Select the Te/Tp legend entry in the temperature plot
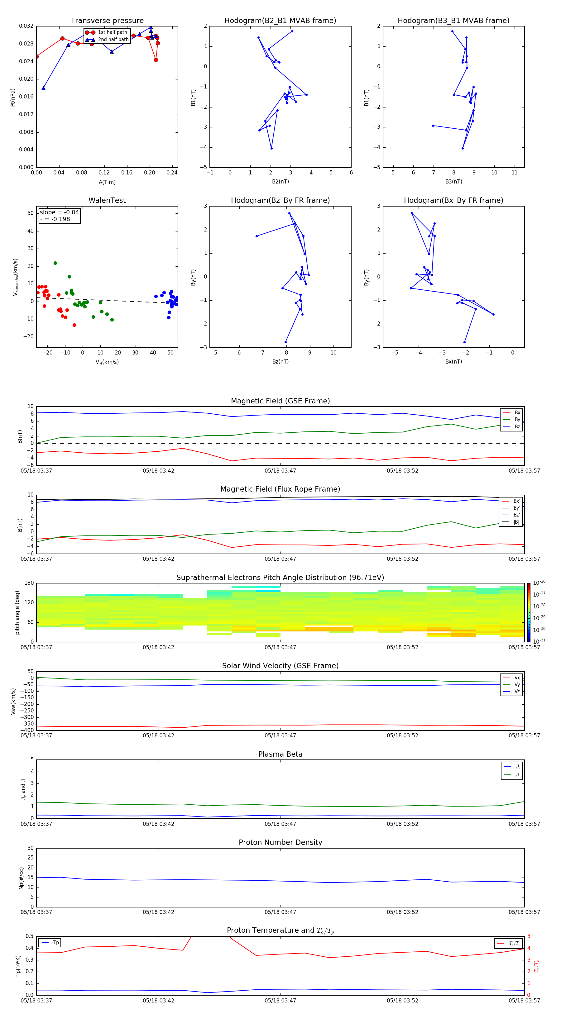 (x=508, y=943)
